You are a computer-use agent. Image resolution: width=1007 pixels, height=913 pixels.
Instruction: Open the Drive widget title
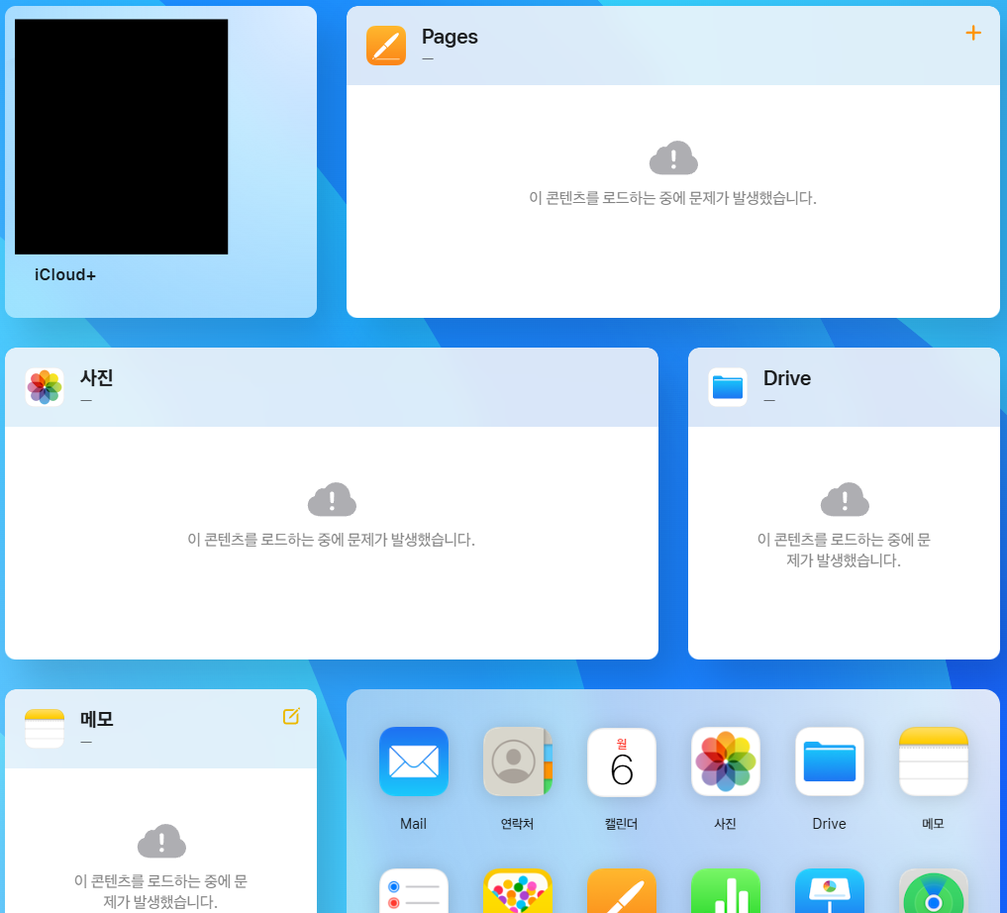pyautogui.click(x=787, y=378)
